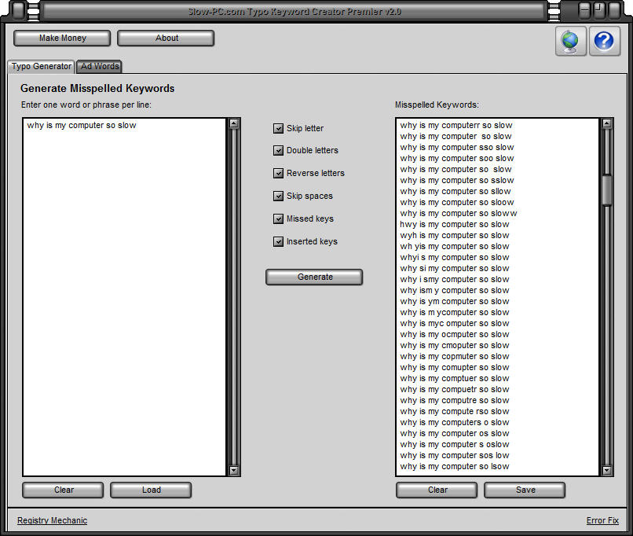Clear the input phrases list
Viewport: 633px width, 536px height.
(64, 490)
